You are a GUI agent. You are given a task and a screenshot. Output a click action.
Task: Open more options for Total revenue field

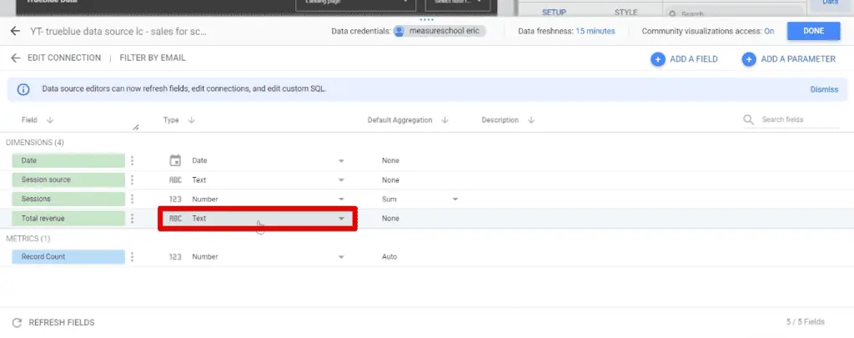click(x=133, y=218)
